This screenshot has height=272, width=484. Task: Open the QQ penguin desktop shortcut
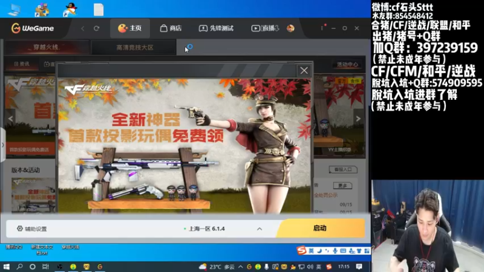pyautogui.click(x=70, y=9)
